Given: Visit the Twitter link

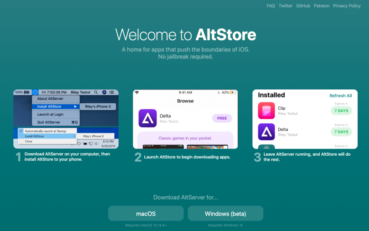Looking at the screenshot, I should (x=285, y=6).
